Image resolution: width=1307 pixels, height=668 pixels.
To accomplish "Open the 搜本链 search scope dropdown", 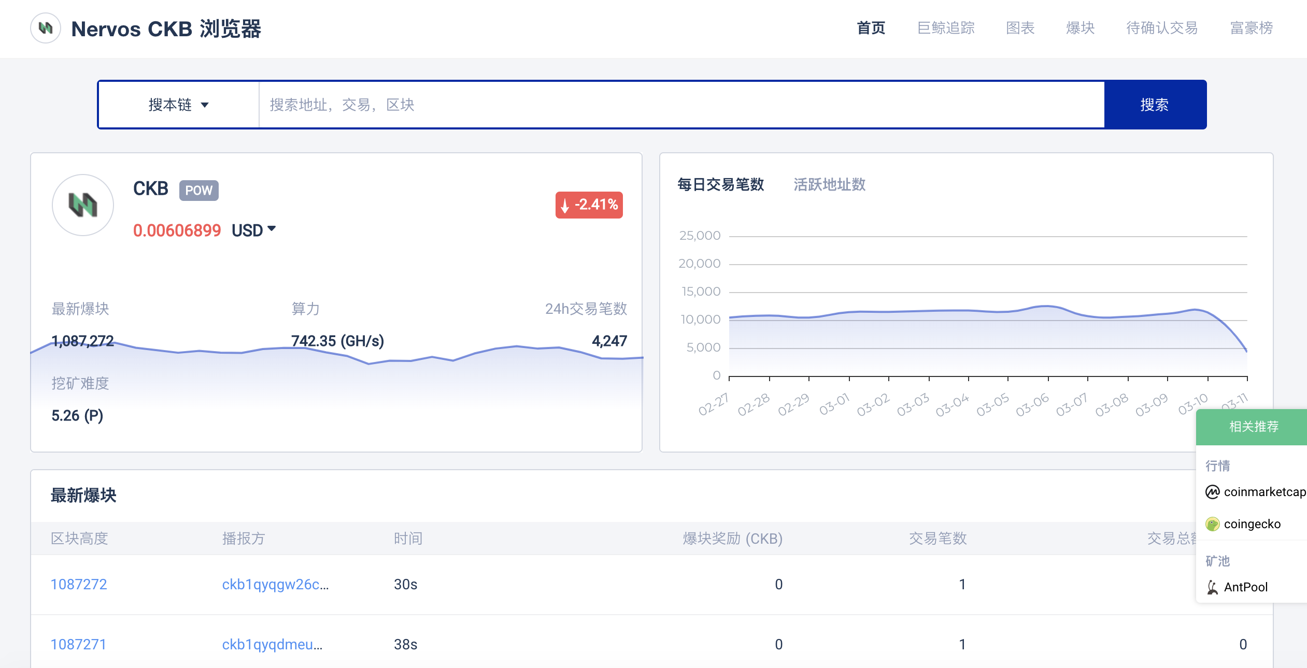I will (178, 104).
